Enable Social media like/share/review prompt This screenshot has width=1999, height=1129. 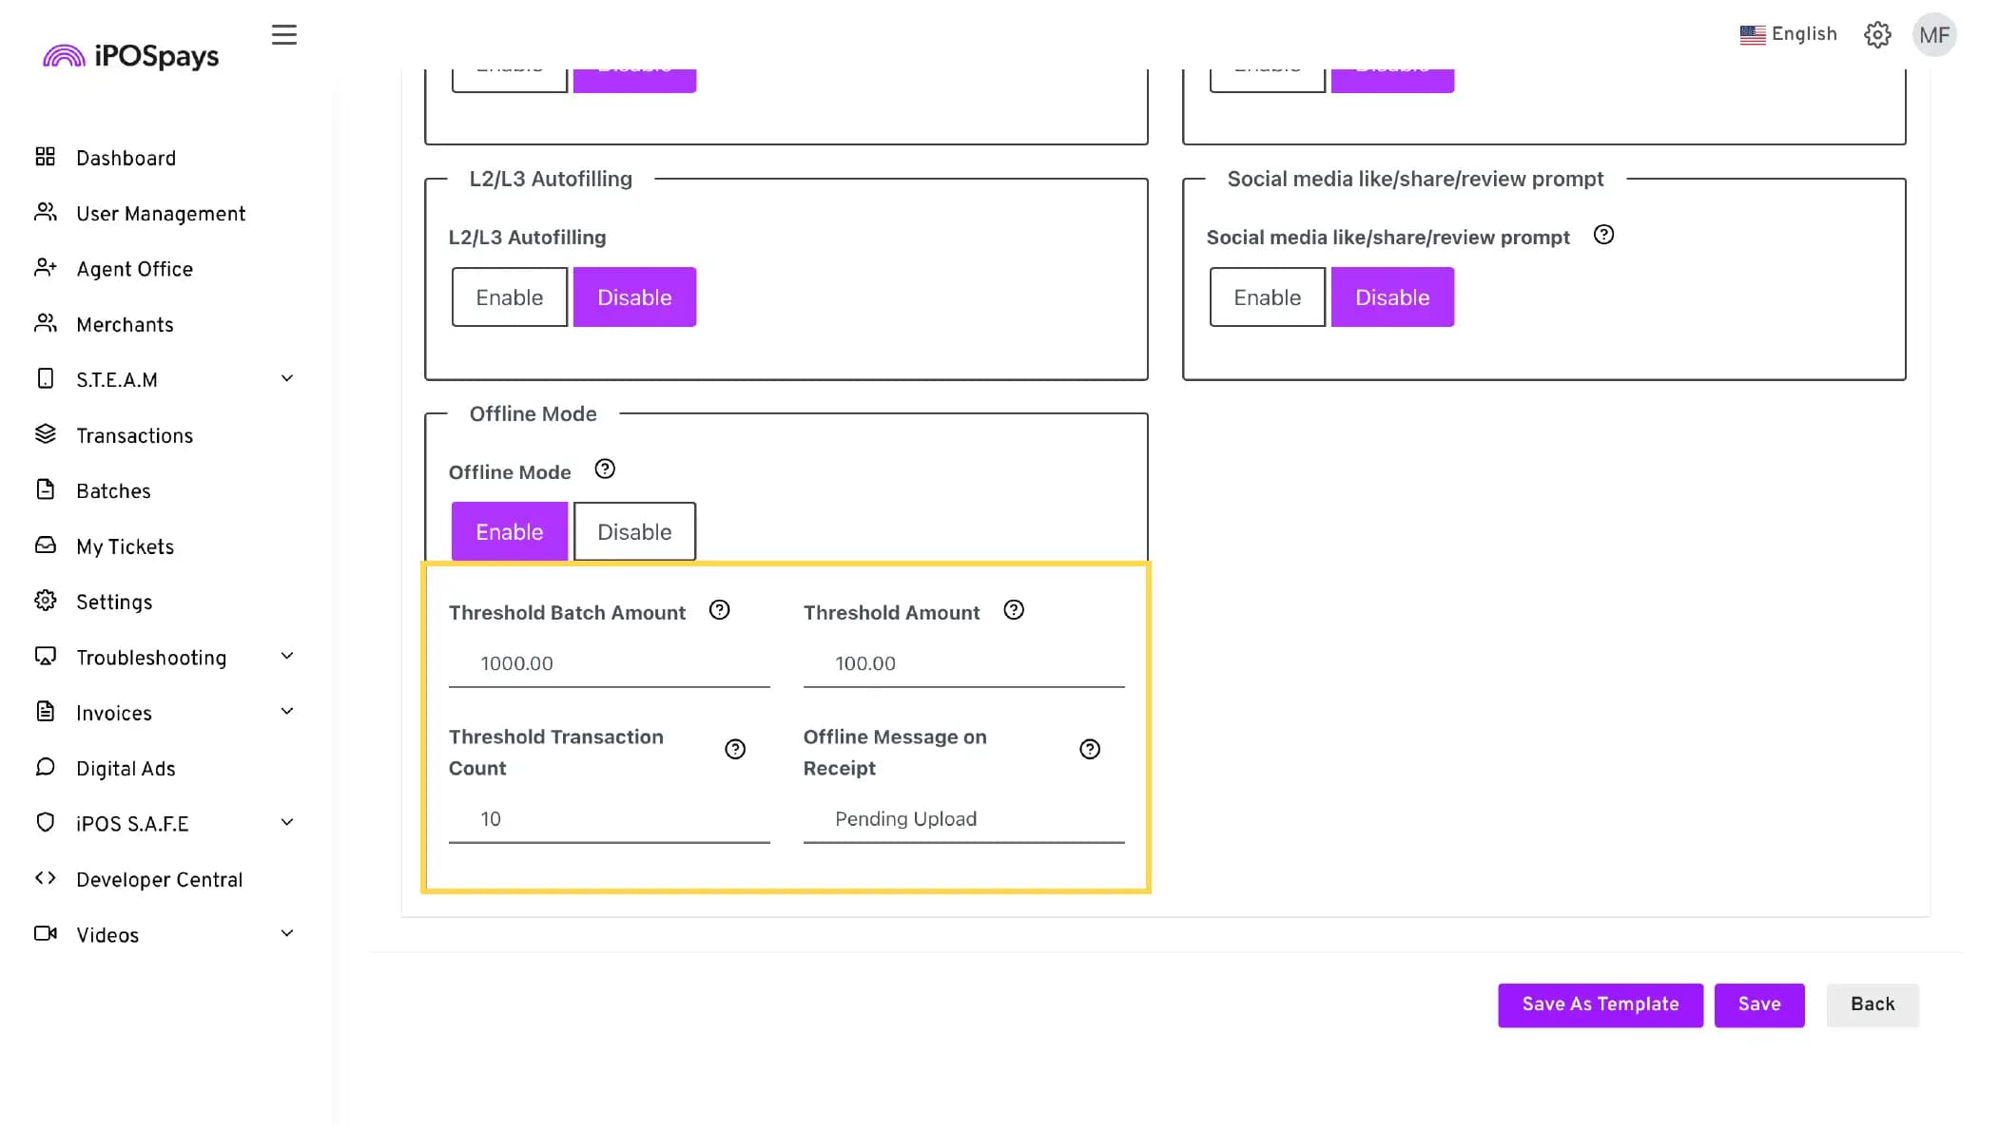pos(1268,297)
